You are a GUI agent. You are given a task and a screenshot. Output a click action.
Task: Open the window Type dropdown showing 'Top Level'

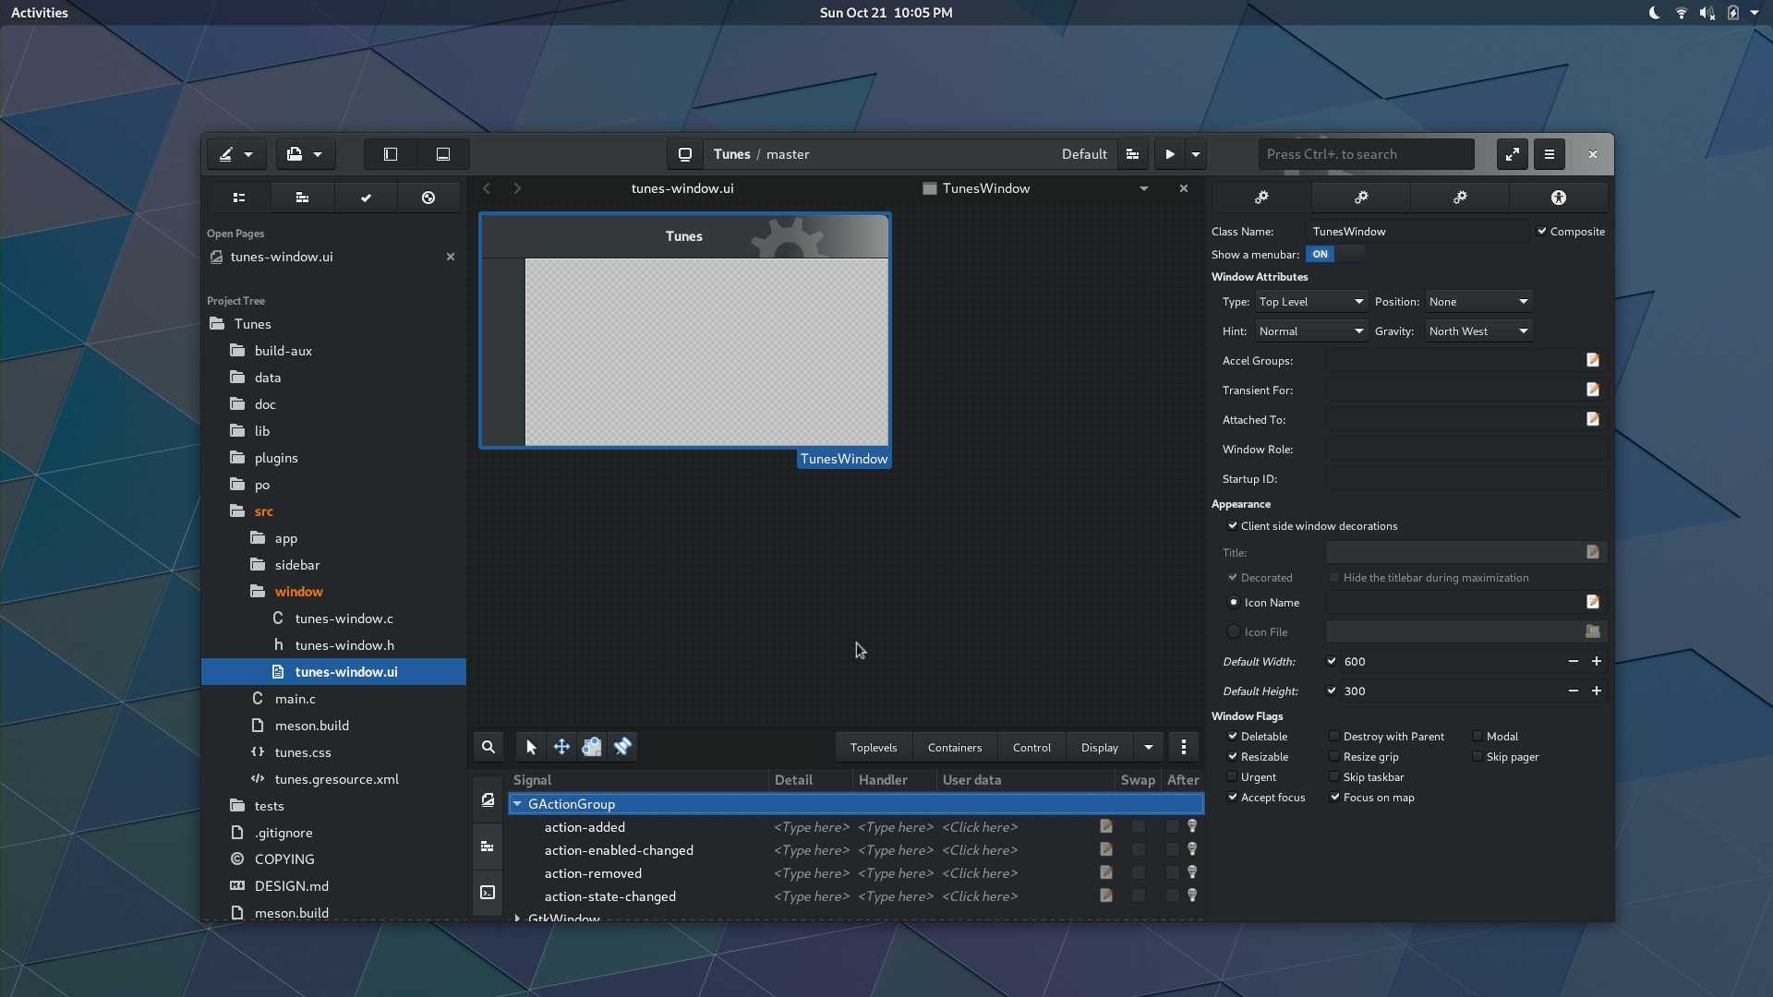tap(1310, 301)
